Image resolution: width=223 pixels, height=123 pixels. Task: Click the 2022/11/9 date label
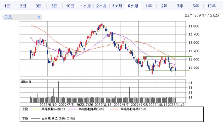pos(176,105)
